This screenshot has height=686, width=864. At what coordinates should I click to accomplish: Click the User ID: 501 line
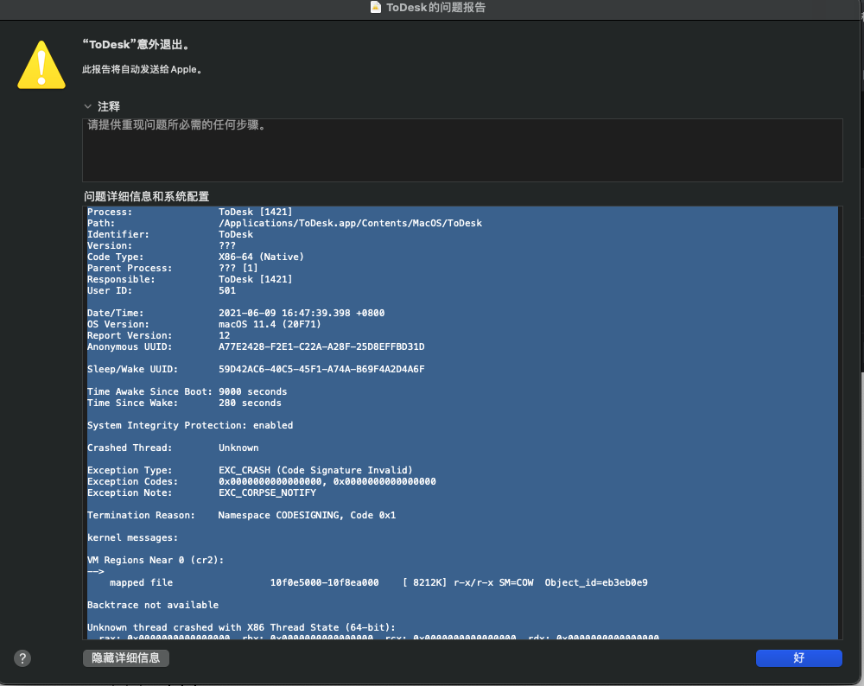coord(162,290)
